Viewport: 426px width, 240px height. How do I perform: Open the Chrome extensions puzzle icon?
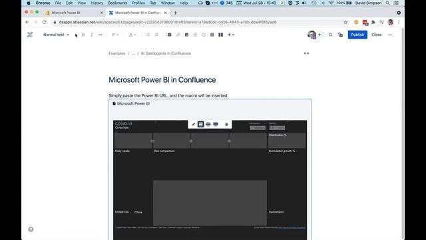tap(373, 22)
